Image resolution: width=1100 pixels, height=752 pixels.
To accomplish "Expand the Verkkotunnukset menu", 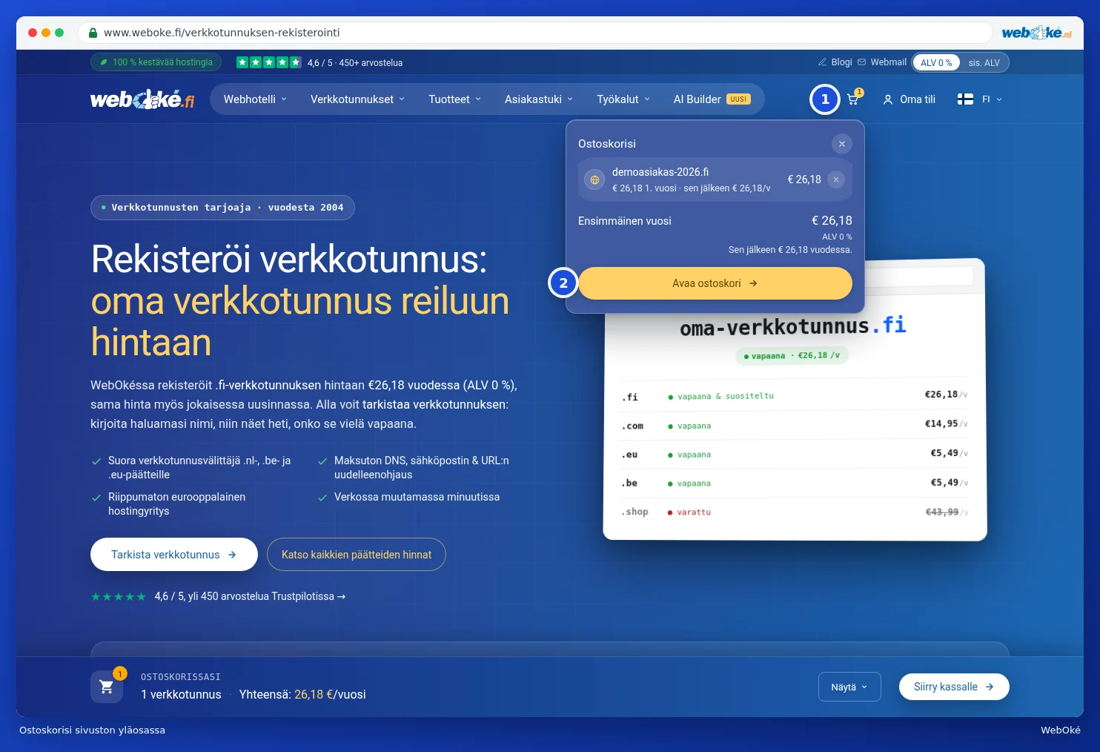I will click(357, 99).
